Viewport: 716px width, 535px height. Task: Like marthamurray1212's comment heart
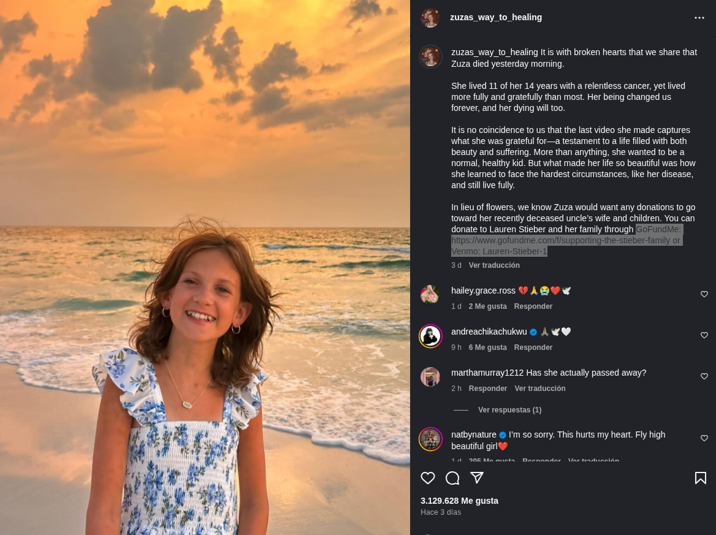click(x=704, y=376)
